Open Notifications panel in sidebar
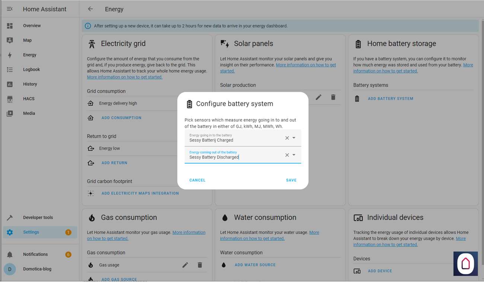The width and height of the screenshot is (484, 282). [x=35, y=255]
